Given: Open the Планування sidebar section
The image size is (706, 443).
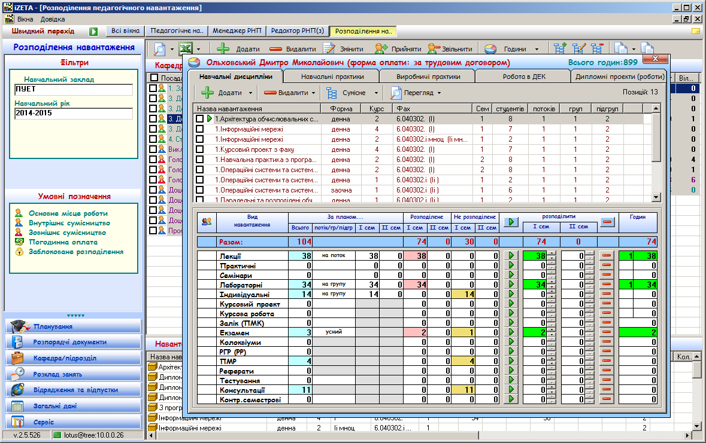Looking at the screenshot, I should [74, 326].
